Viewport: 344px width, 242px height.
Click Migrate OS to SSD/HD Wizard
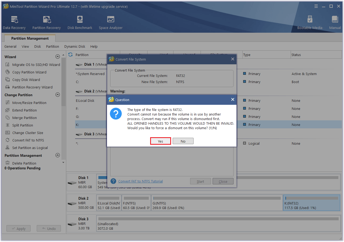[36, 65]
